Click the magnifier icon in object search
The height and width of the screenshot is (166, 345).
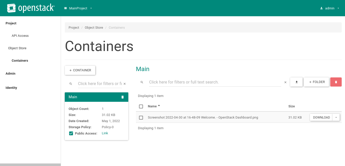click(142, 82)
